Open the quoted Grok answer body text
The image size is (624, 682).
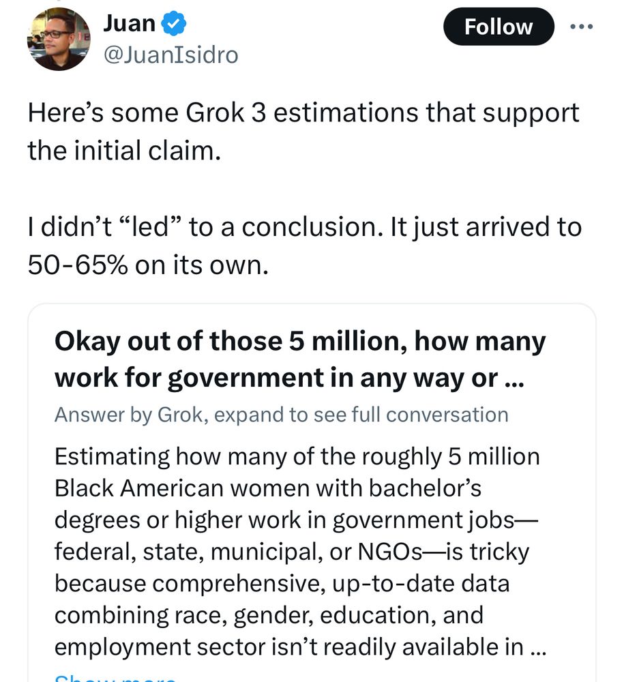300,552
